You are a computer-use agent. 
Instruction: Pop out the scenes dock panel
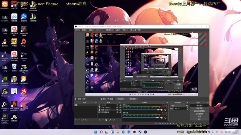pos(96,102)
